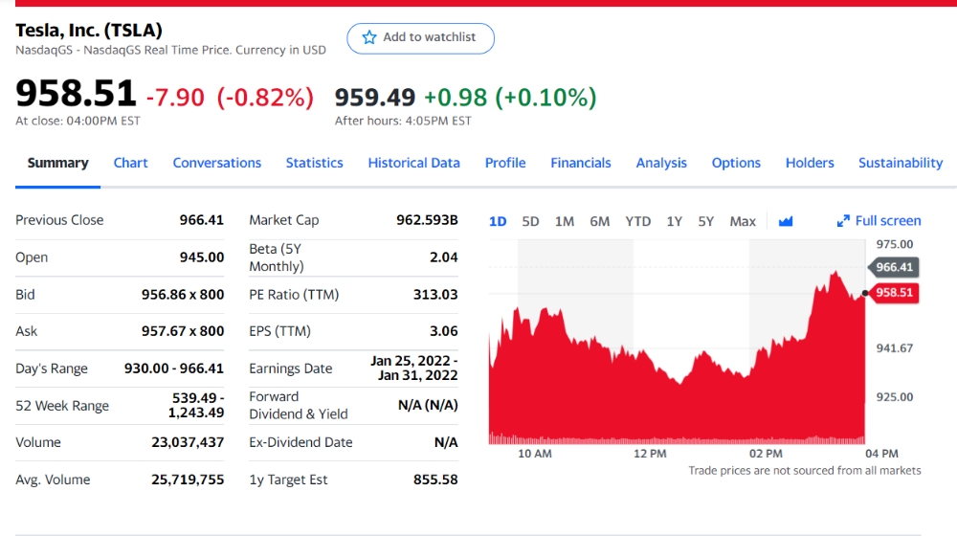Click the +0.98 (+0.10%) after hours change

tap(510, 97)
